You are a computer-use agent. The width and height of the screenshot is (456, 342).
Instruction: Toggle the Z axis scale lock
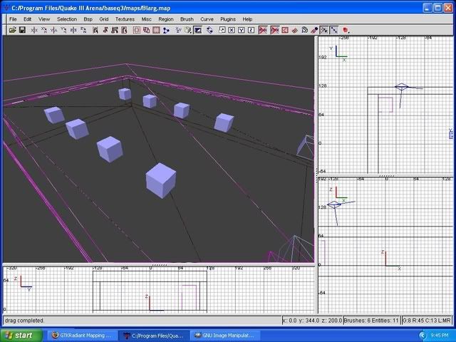tap(250, 30)
